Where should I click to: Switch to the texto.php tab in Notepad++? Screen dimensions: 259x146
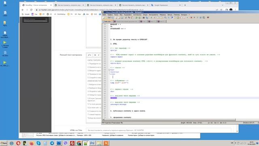[108, 21]
